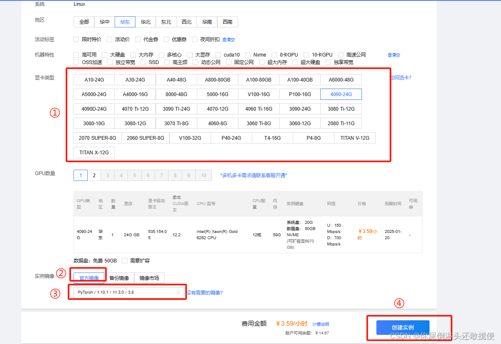Viewport: 501px width, 344px height.
Task: Open the 镜像市场 tab
Action: click(149, 278)
